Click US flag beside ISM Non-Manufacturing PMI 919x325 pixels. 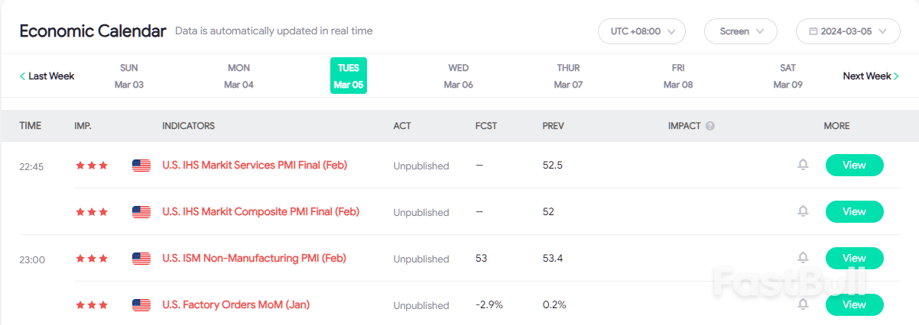[x=141, y=259]
